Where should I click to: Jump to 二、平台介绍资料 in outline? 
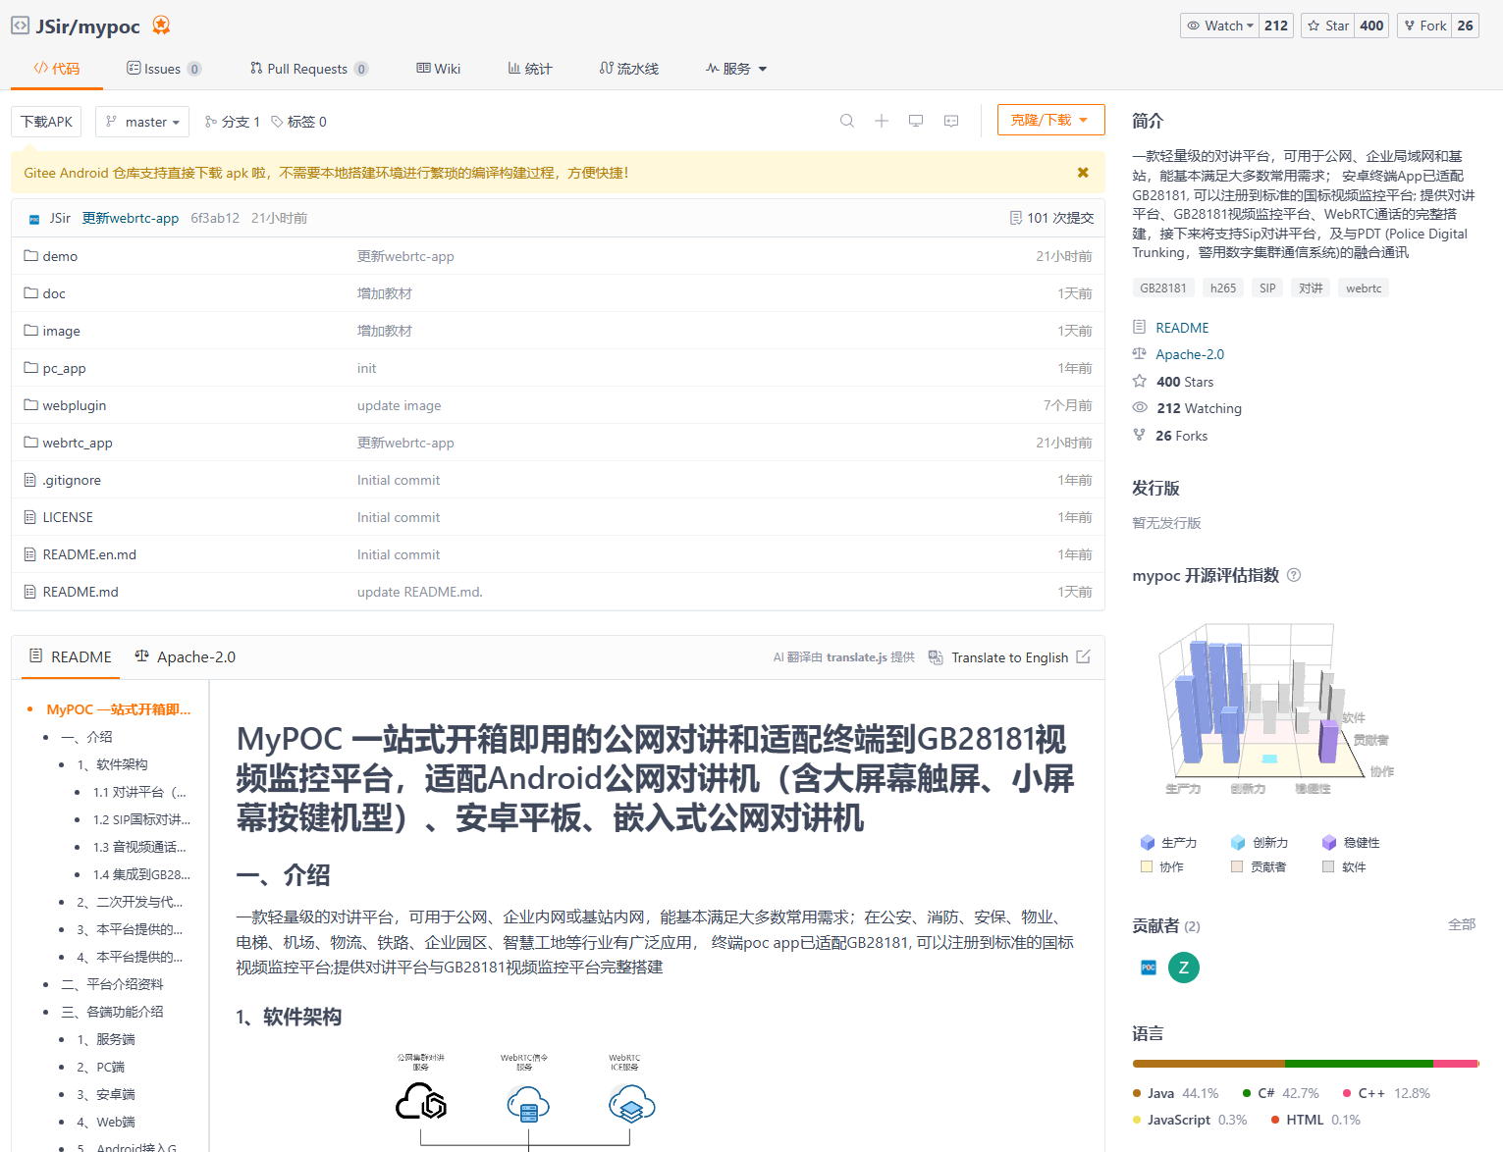point(112,984)
